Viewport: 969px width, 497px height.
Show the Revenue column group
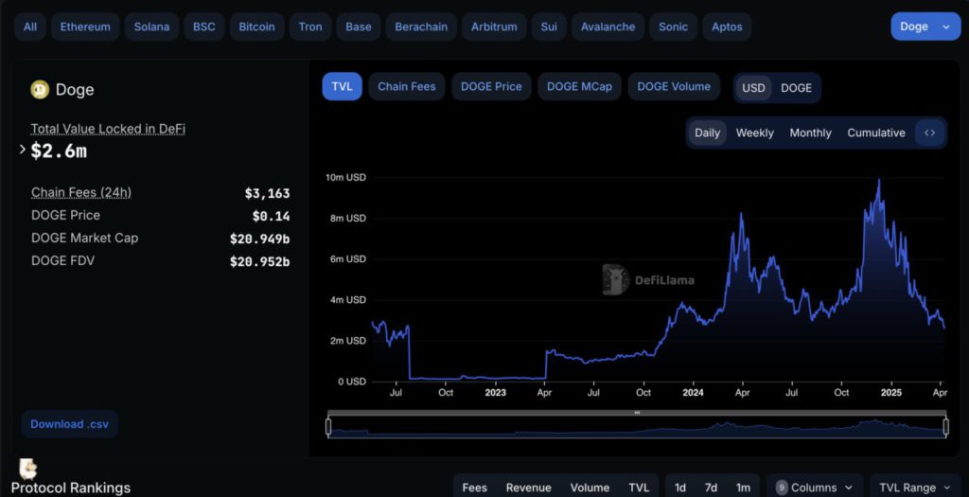point(528,488)
